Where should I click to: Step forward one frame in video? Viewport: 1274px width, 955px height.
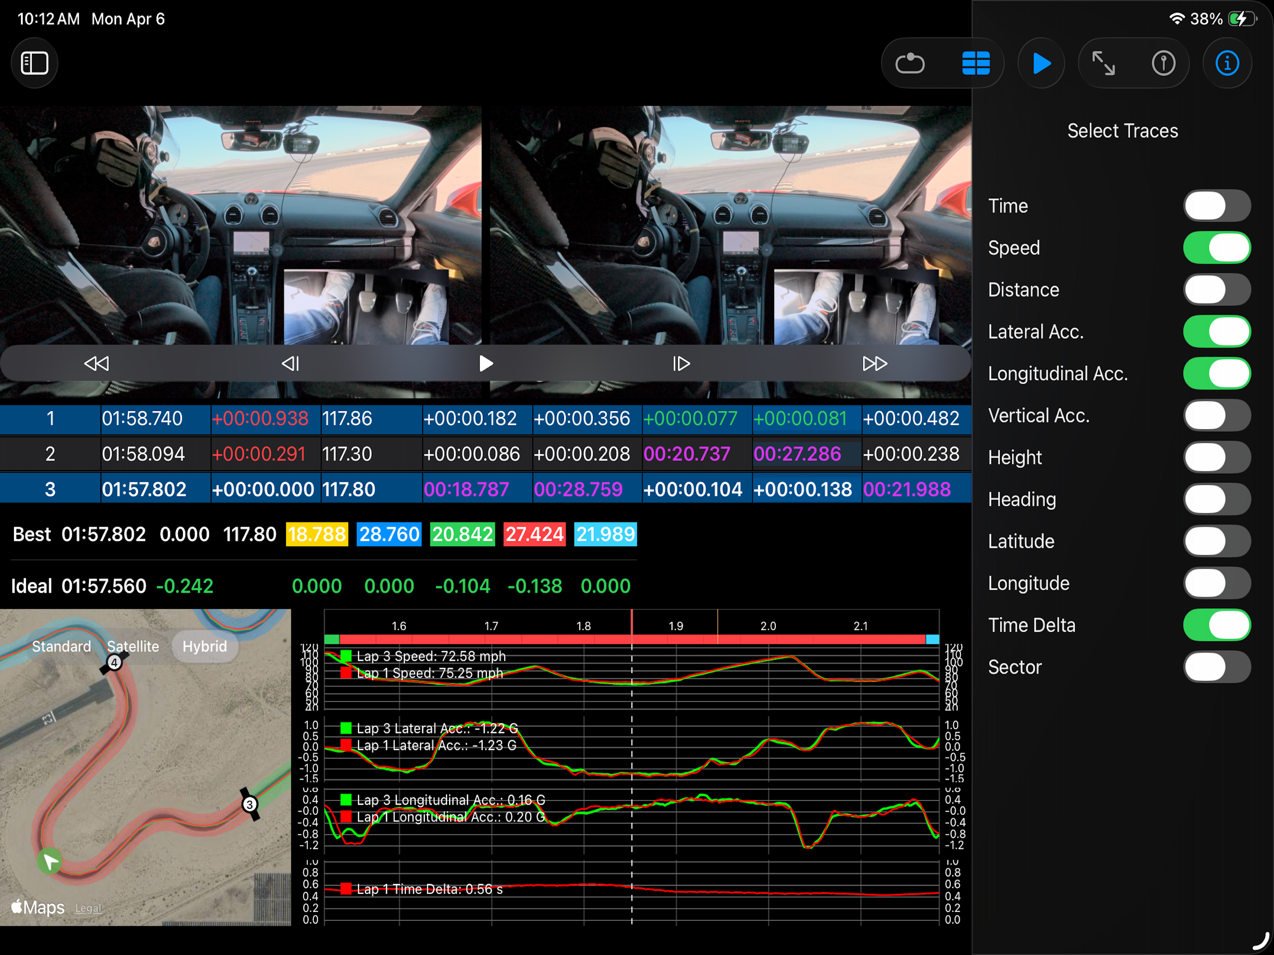click(681, 363)
